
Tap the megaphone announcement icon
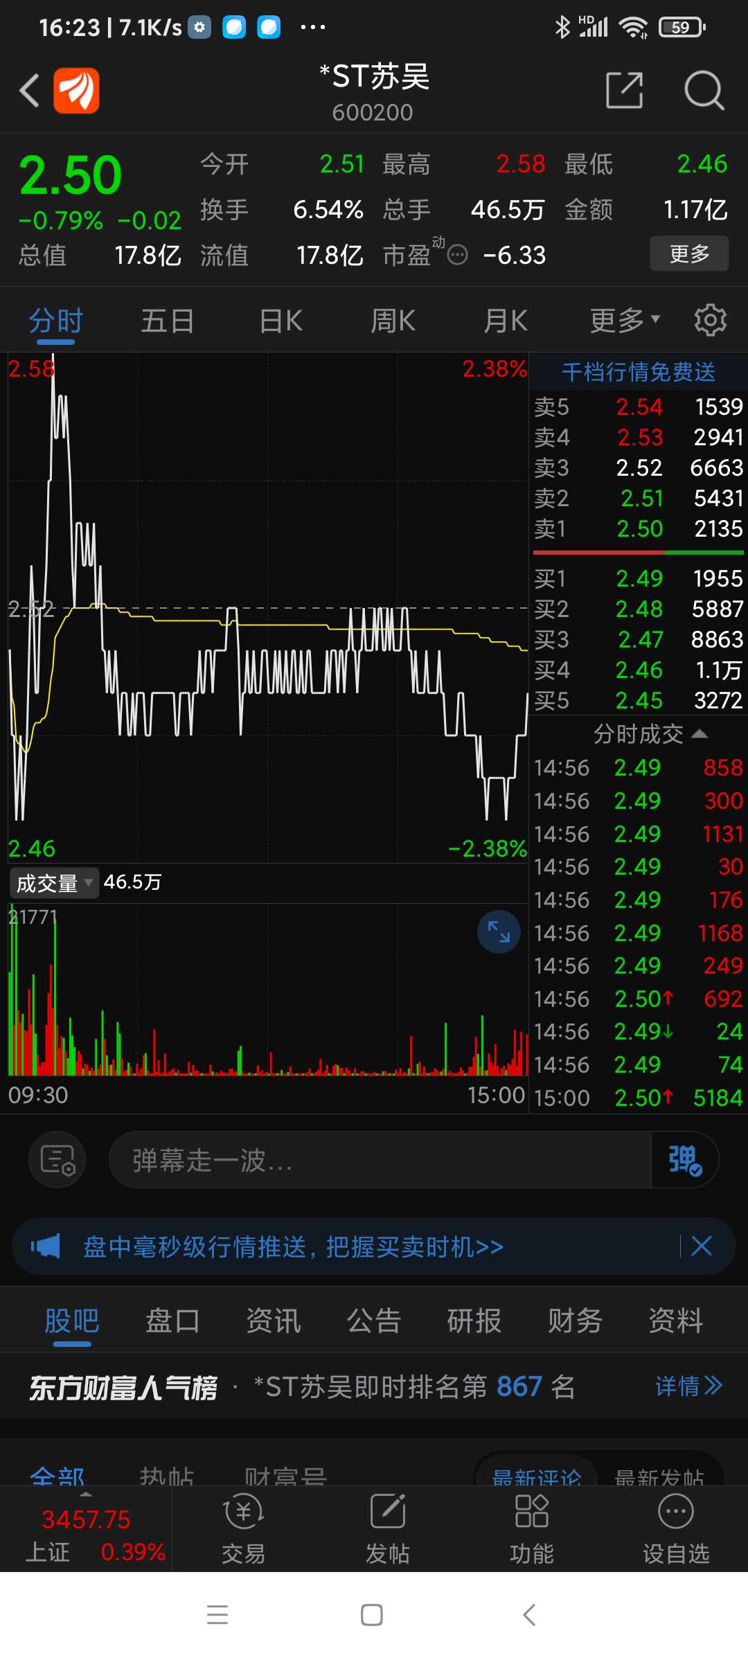pyautogui.click(x=46, y=1246)
